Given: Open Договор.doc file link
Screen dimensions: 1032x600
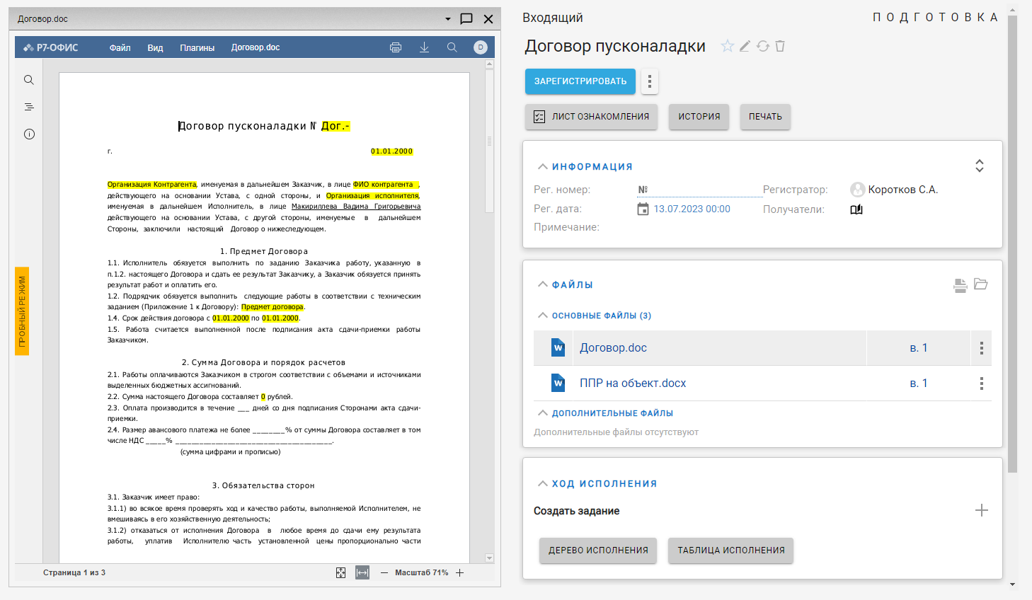Looking at the screenshot, I should tap(613, 348).
